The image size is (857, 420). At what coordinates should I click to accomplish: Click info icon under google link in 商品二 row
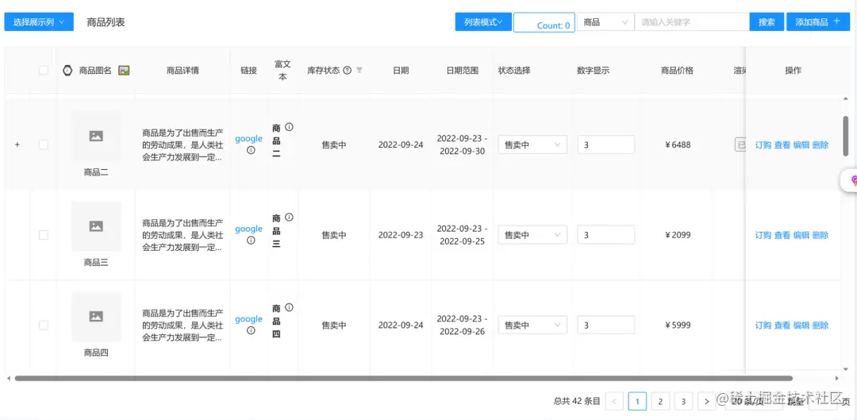251,150
